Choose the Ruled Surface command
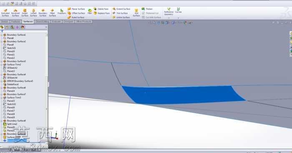 [76, 17]
